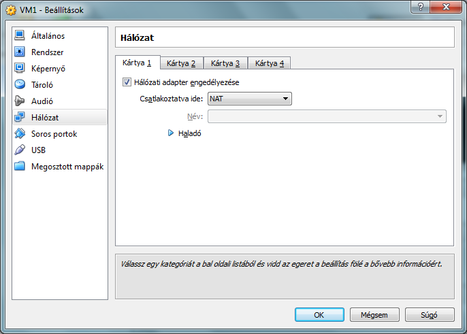467x334 pixels.
Task: Click the Általános monitor icon in sidebar
Action: click(20, 35)
